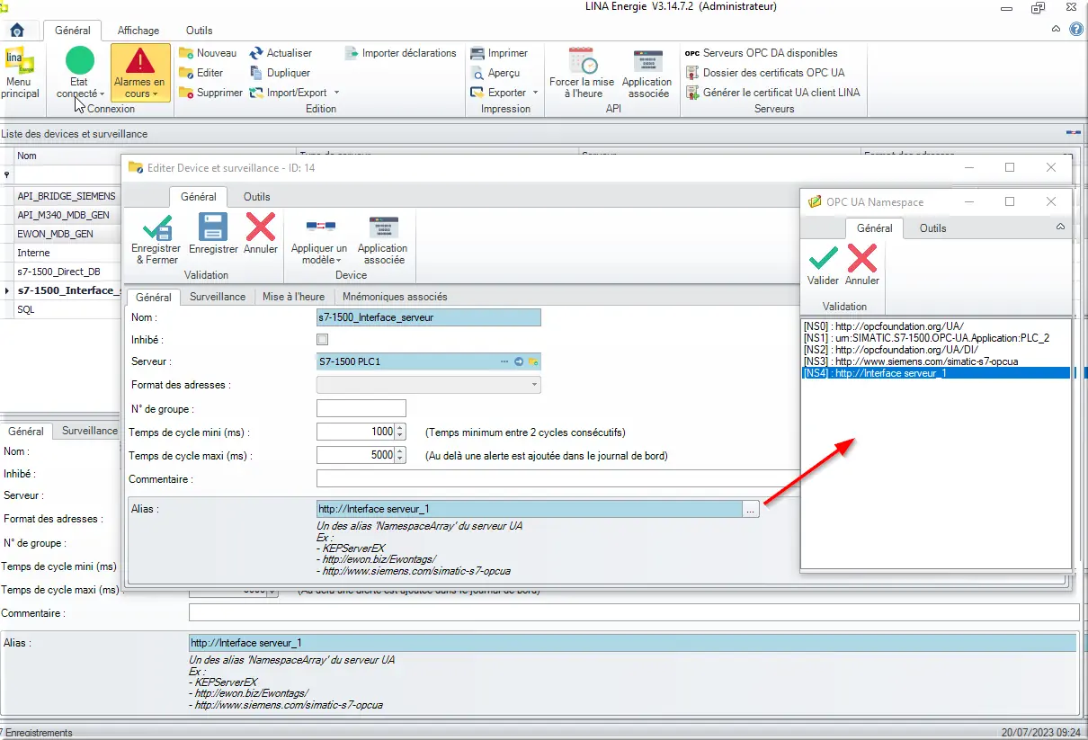Click the ellipsis icon in Serveur field
Viewport: 1088px width, 740px height.
point(505,361)
